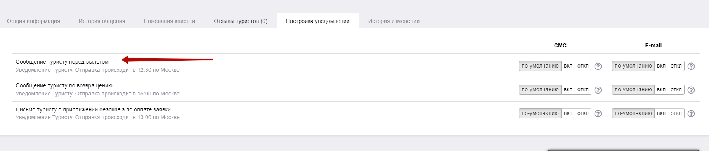709x151 pixels.
Task: Open E-mail help icon for pre-departure message
Action: 691,66
